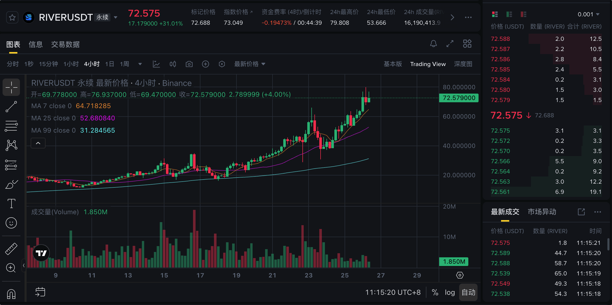Open the order book precision 0.001 dropdown
The width and height of the screenshot is (612, 305).
coord(588,15)
